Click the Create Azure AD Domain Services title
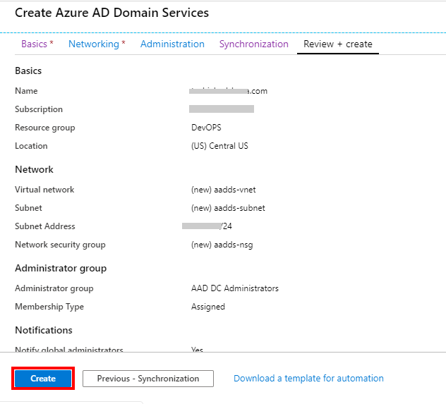 coord(111,13)
